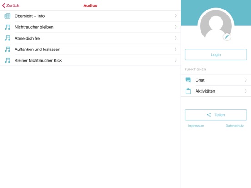
Task: Click the music note icon beside Kleiner Nichtraucher Kick
Action: [7, 60]
